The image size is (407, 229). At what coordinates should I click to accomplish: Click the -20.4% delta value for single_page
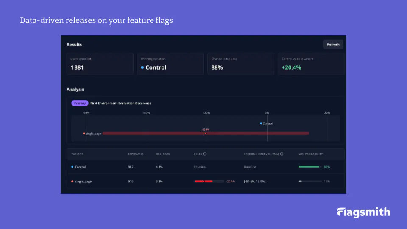coord(230,182)
